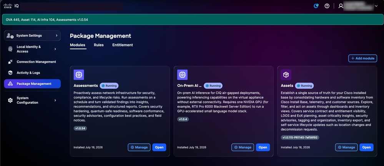Screen dimensions: 384x166
Task: Switch to the Entitlement tab
Action: click(x=123, y=45)
